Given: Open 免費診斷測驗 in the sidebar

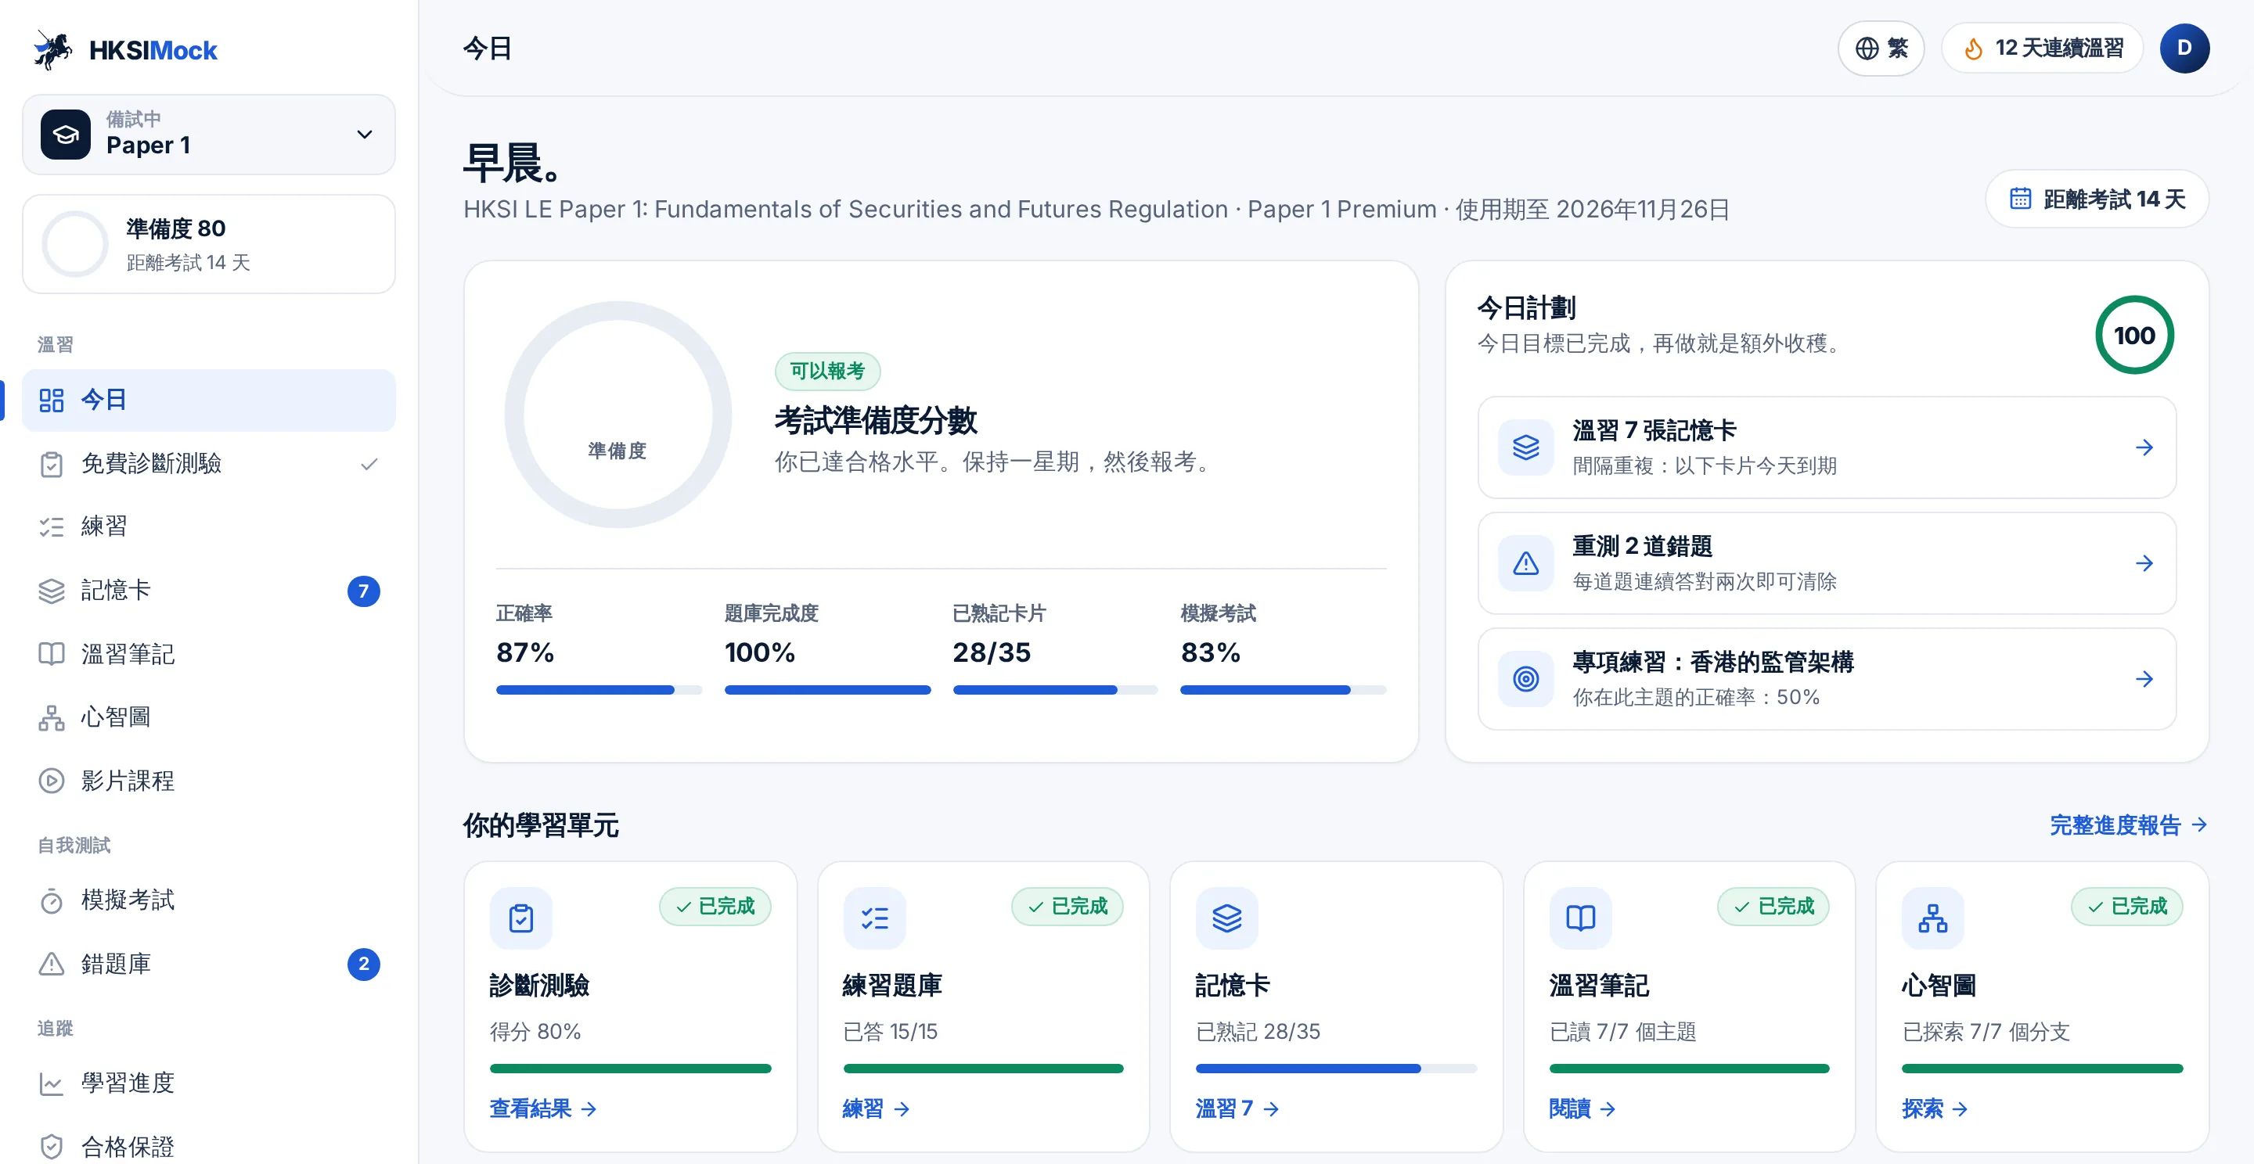Looking at the screenshot, I should (x=208, y=464).
